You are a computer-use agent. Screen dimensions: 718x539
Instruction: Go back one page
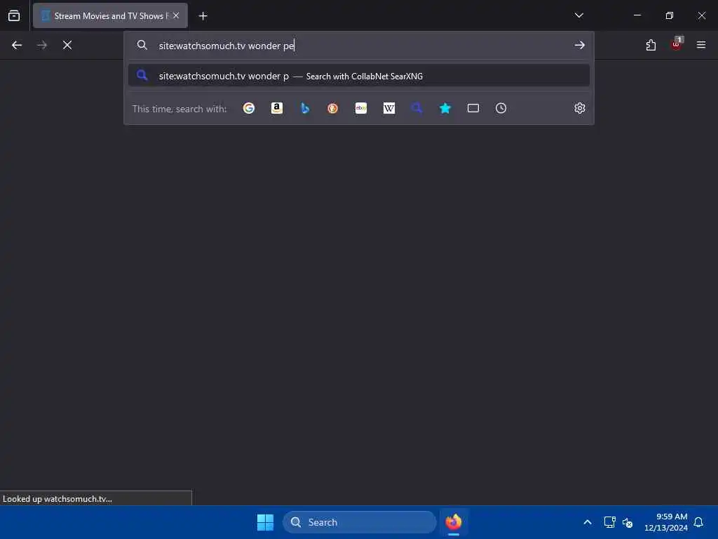(17, 45)
